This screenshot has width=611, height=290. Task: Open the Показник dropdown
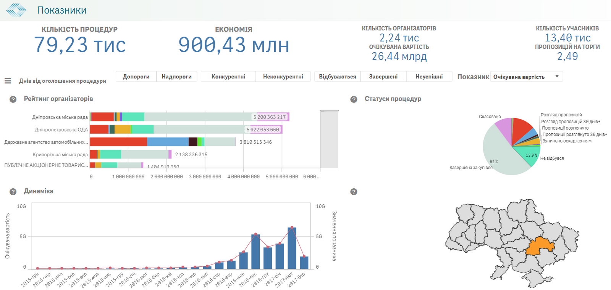click(526, 77)
